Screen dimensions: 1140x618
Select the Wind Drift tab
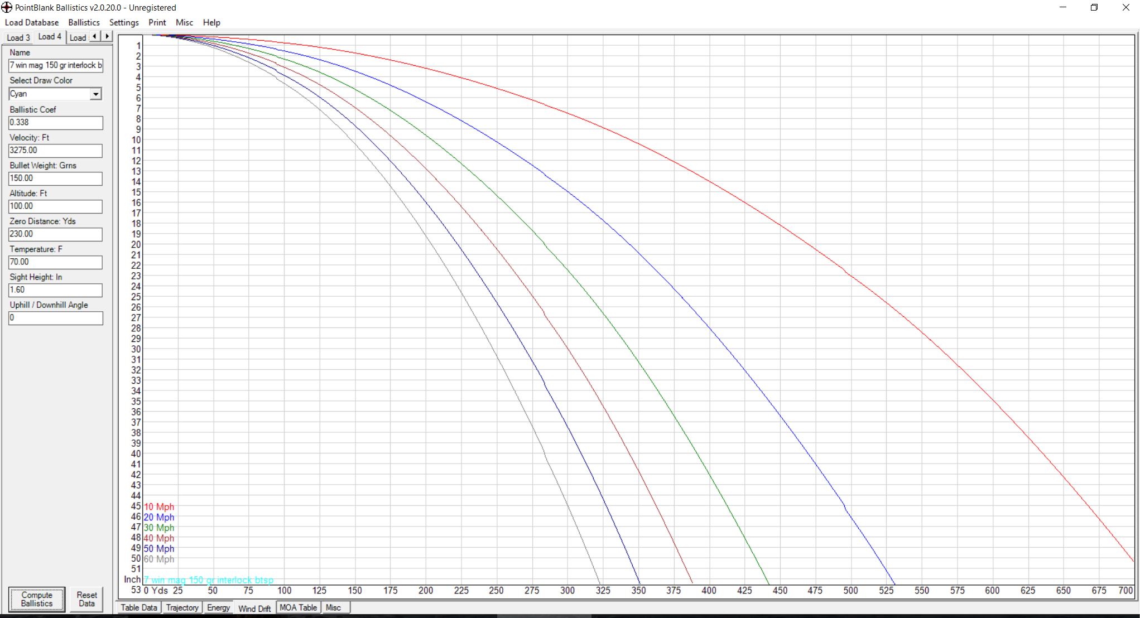coord(254,609)
